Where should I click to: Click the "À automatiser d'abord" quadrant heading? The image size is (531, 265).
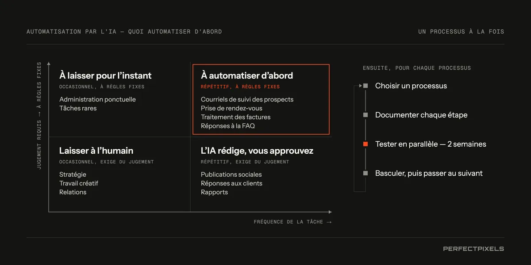(247, 76)
